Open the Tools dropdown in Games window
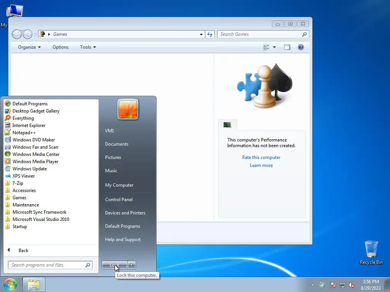Image resolution: width=390 pixels, height=292 pixels. [x=88, y=47]
